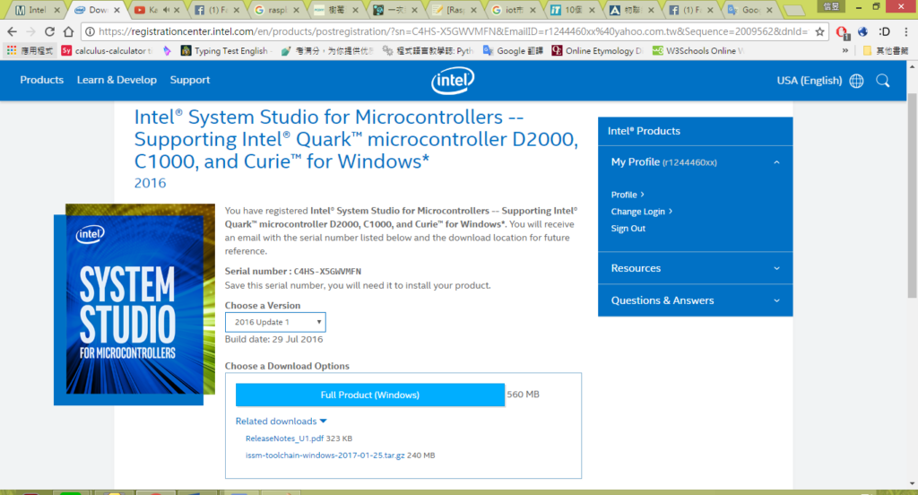
Task: Click the :D extension icon
Action: click(885, 31)
